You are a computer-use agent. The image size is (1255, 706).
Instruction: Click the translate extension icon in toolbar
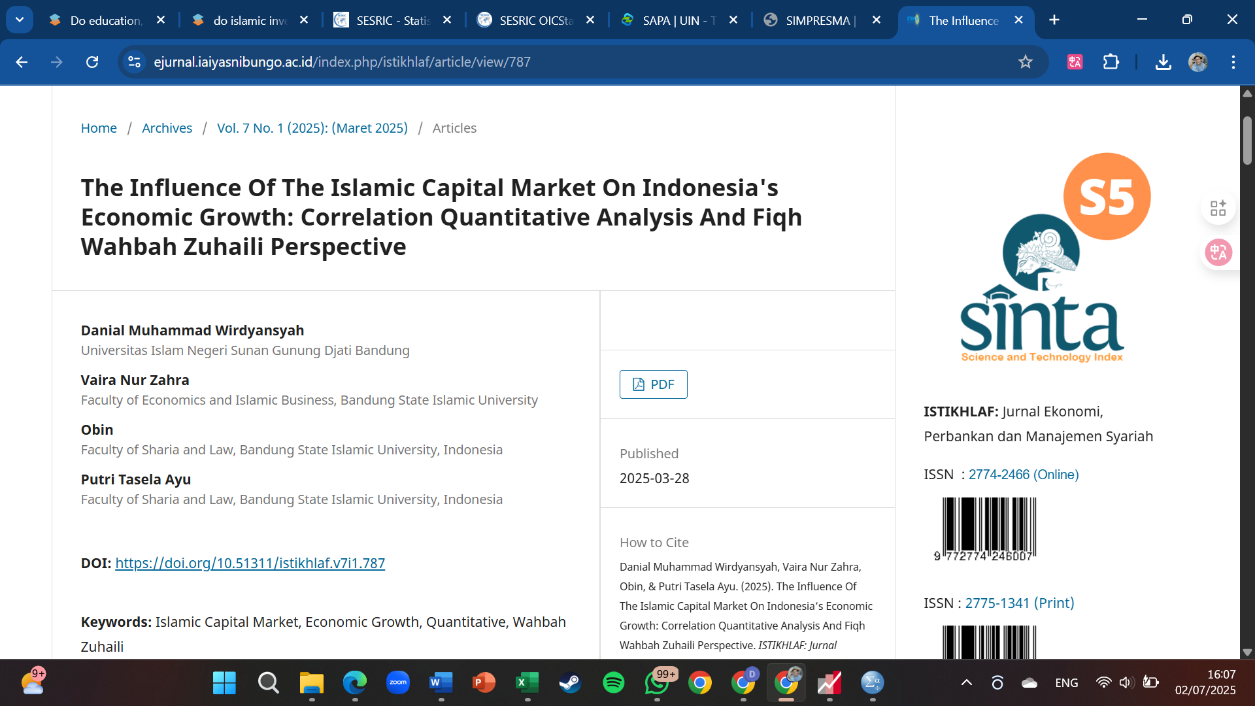point(1075,62)
